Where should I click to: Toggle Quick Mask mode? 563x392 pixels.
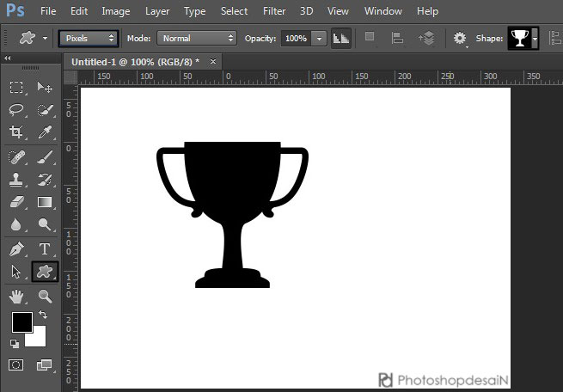coord(16,365)
